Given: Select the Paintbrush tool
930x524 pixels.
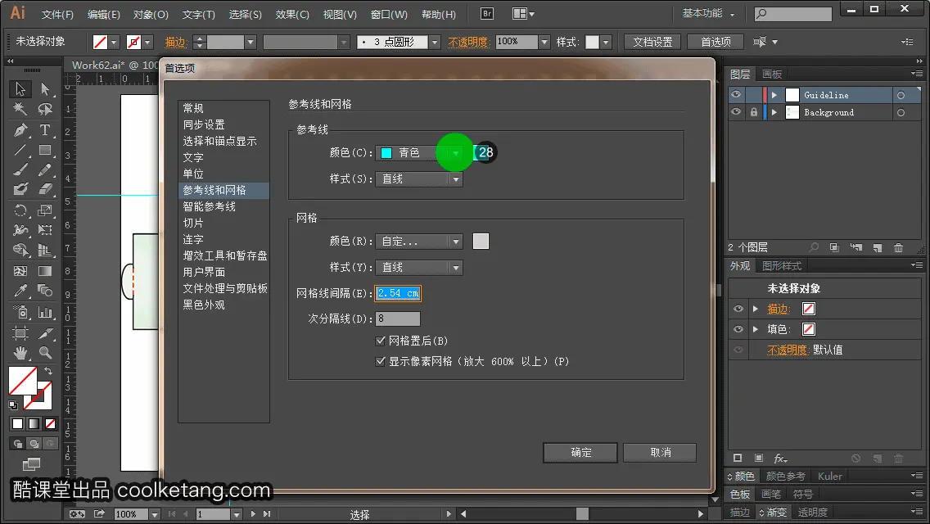Looking at the screenshot, I should pos(20,170).
